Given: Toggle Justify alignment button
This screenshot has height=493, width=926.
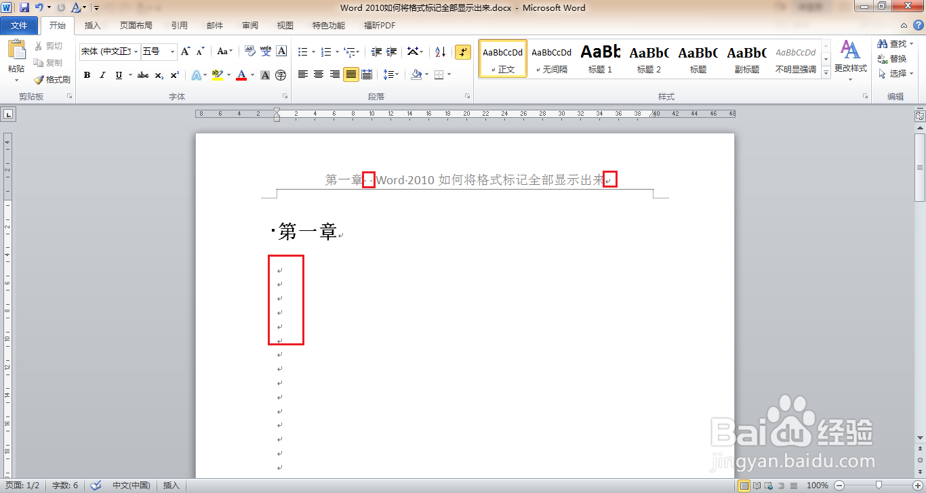Looking at the screenshot, I should [x=350, y=74].
